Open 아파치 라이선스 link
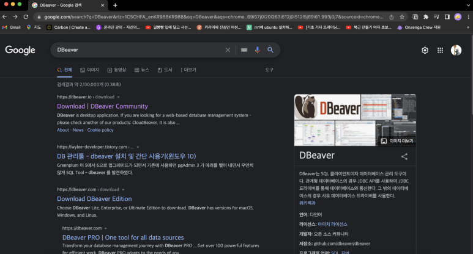Viewport: 473px width, 254px height. pyautogui.click(x=332, y=224)
